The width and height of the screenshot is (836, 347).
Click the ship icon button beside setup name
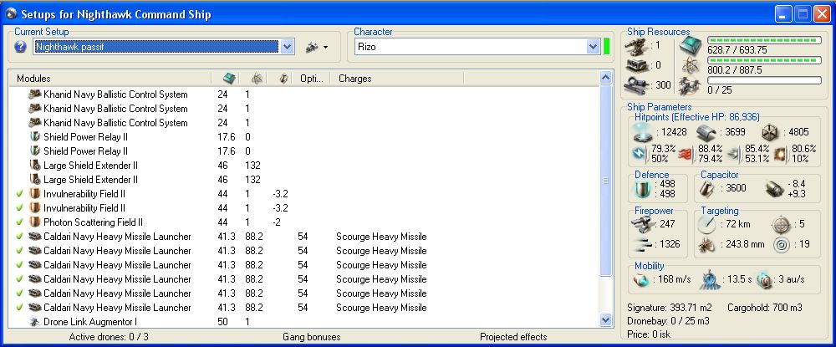point(313,47)
